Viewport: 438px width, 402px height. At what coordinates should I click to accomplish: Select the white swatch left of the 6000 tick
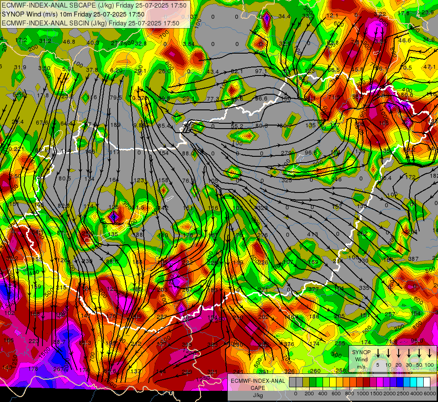click(426, 382)
